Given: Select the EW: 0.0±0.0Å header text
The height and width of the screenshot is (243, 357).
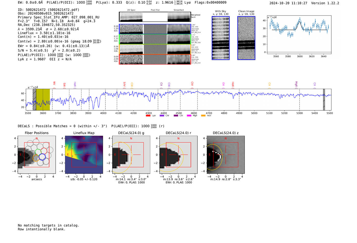Looking at the screenshot, I should 30,3.
